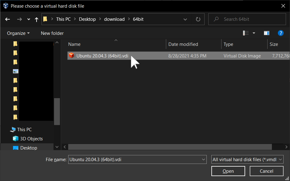
Task: Click horizontal scrollbar right arrow
Action: pyautogui.click(x=286, y=147)
